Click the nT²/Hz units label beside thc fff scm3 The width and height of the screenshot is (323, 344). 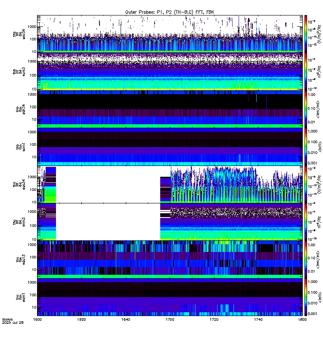click(320, 222)
